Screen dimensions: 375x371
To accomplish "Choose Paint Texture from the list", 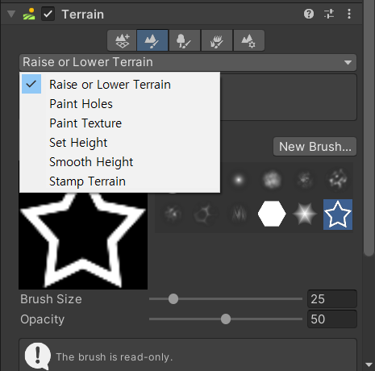I will pyautogui.click(x=119, y=123).
